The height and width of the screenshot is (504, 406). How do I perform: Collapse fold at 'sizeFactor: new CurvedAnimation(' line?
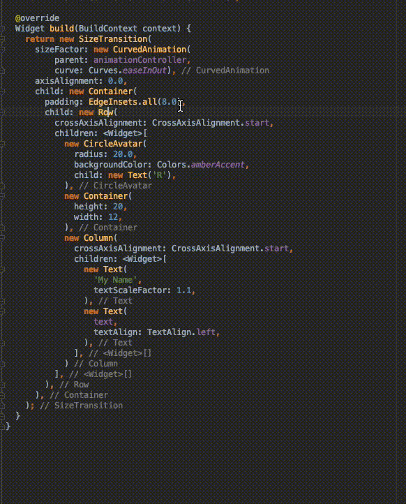coord(2,50)
